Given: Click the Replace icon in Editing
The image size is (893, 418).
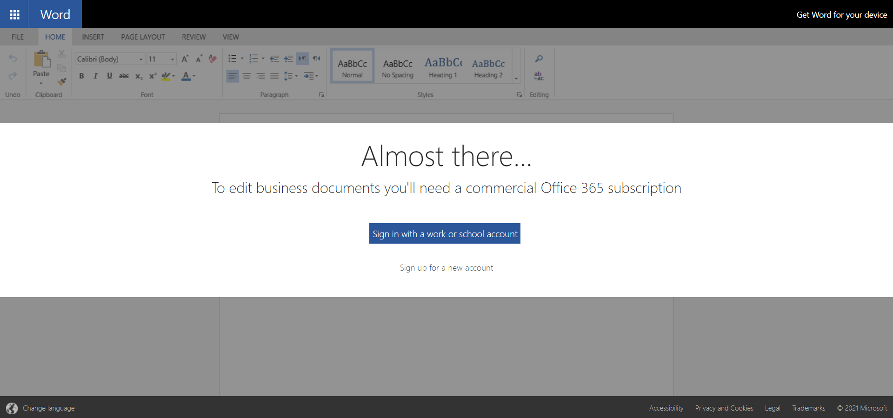Looking at the screenshot, I should tap(539, 76).
